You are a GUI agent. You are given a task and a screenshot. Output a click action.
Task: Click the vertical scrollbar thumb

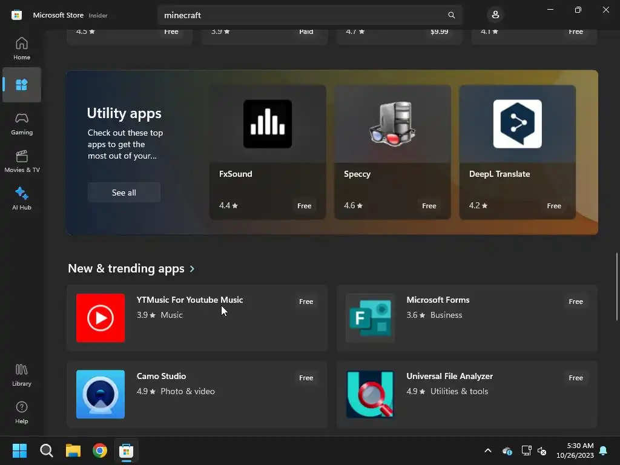[x=617, y=286]
